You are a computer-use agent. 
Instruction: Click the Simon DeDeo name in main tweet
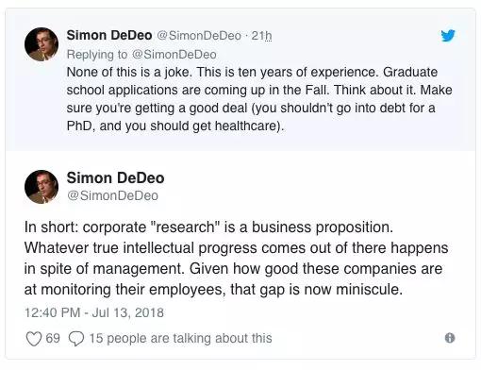pyautogui.click(x=115, y=178)
